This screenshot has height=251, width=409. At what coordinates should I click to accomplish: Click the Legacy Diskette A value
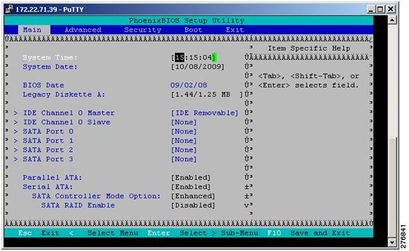tap(207, 95)
